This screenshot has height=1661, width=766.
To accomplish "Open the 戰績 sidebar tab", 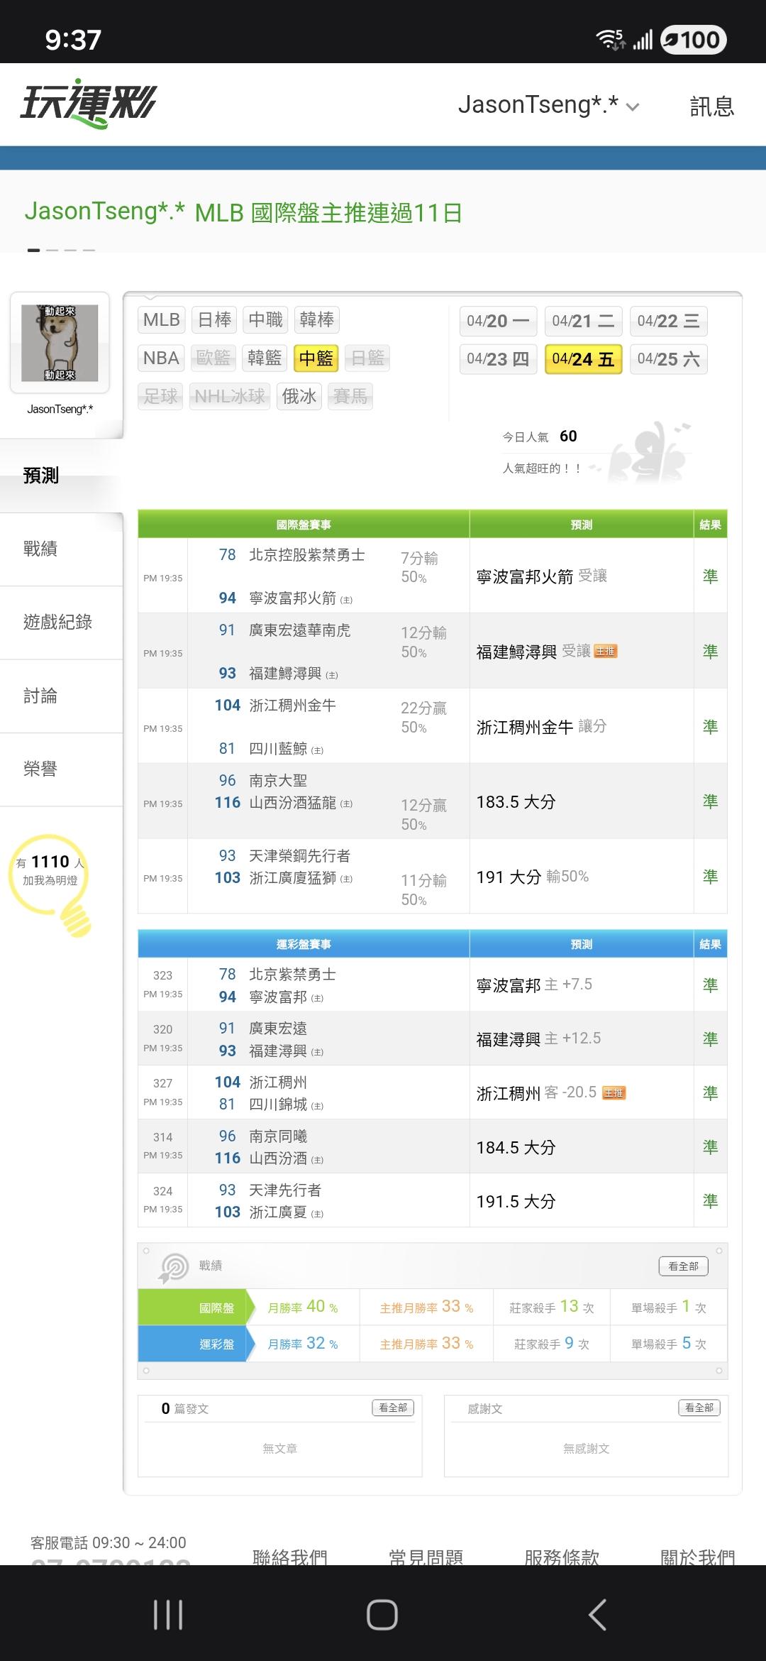I will coord(40,549).
